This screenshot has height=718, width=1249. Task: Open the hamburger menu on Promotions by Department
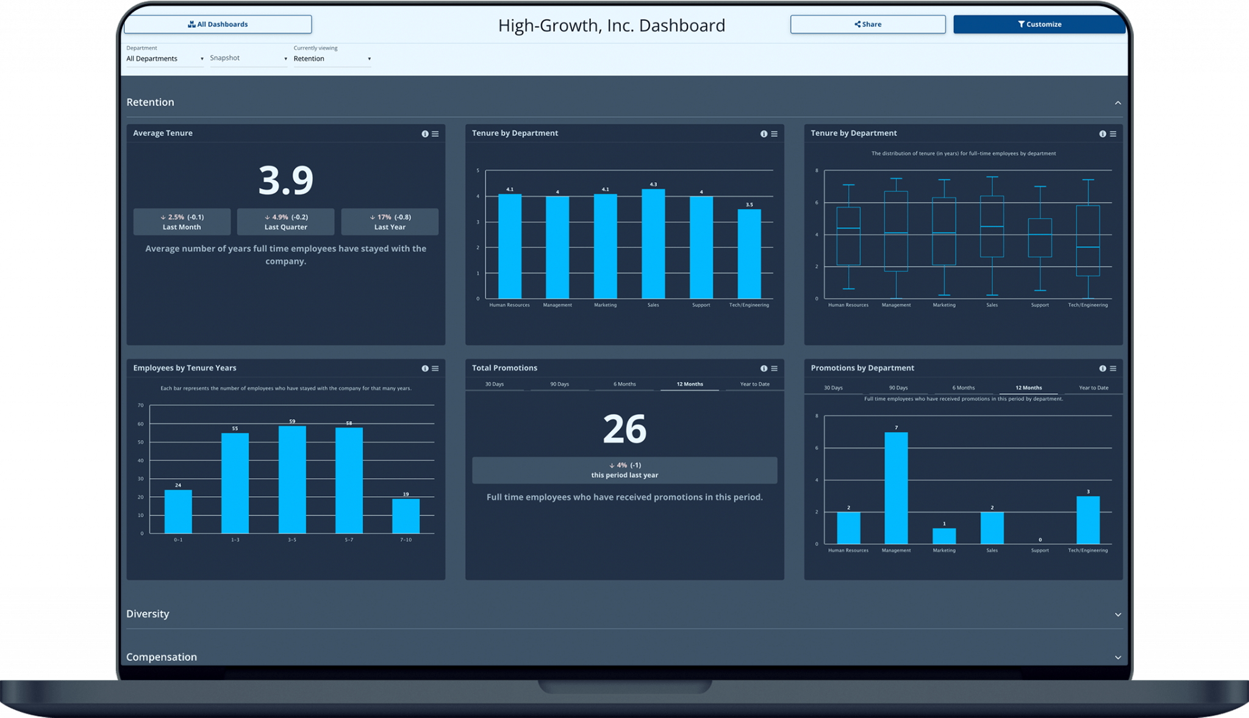[1114, 368]
